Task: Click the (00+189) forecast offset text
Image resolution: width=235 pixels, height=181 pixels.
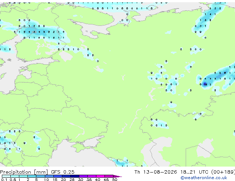Action: (223, 172)
